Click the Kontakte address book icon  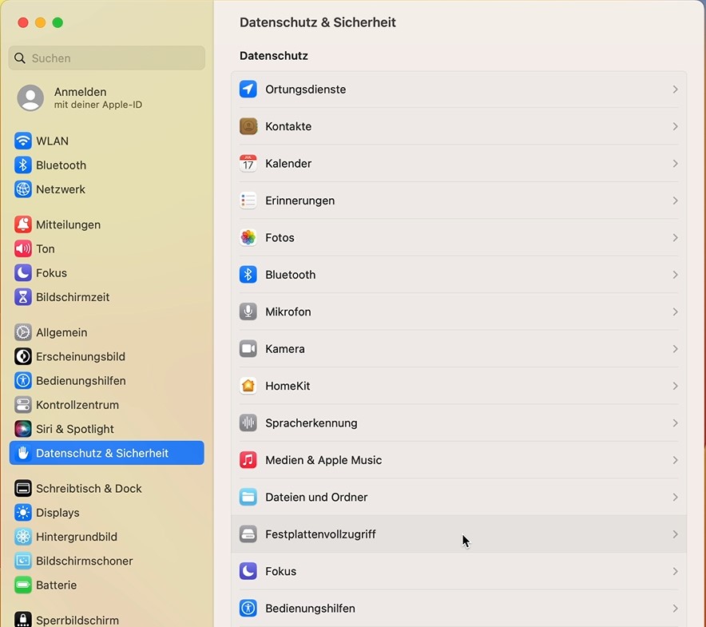pos(248,126)
